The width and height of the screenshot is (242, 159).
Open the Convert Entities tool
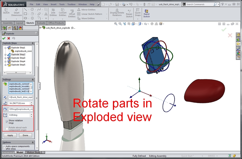point(63,12)
